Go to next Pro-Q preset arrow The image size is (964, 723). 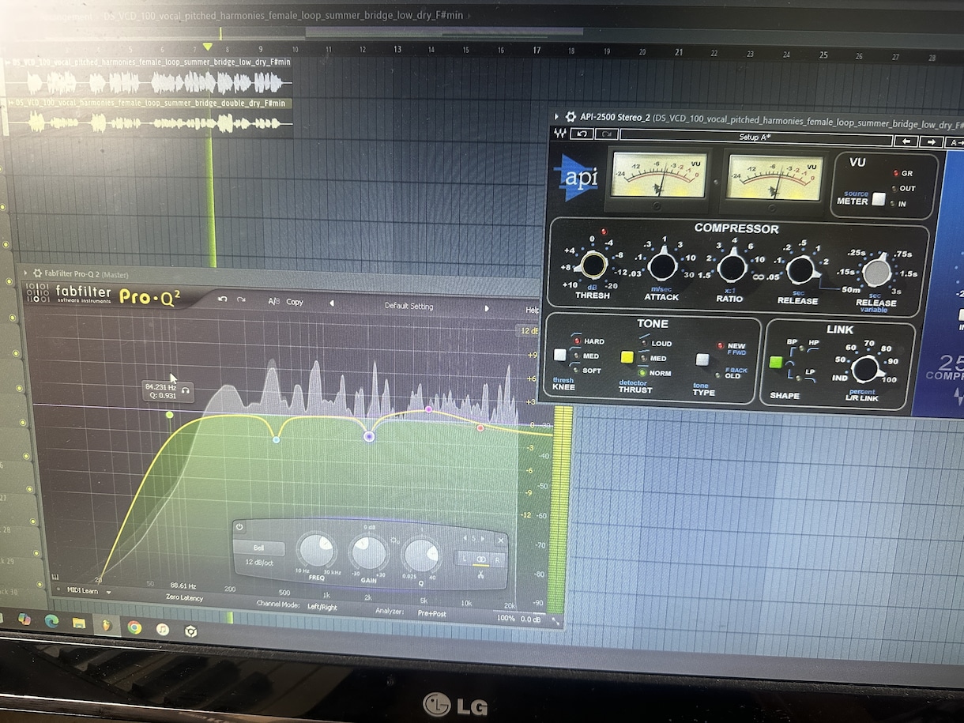pos(486,308)
